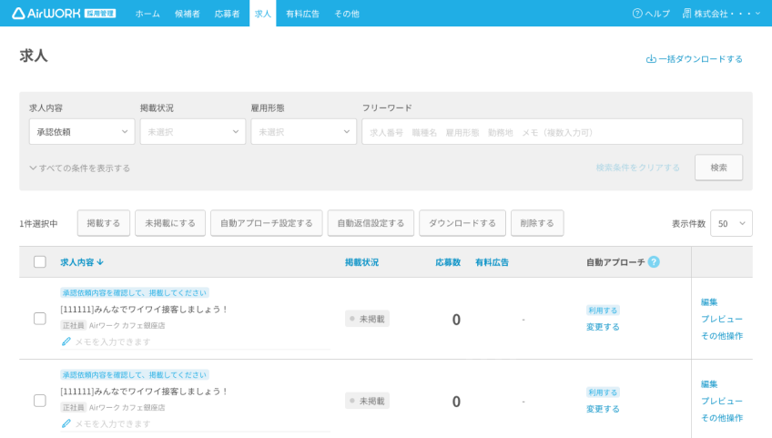
Task: Open the help question-mark icon
Action: (637, 14)
